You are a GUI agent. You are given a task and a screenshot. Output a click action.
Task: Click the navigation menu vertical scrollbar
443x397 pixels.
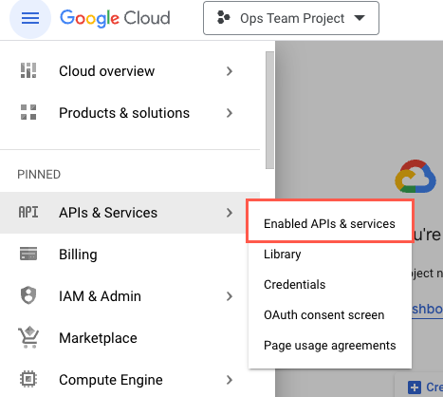coord(269,110)
